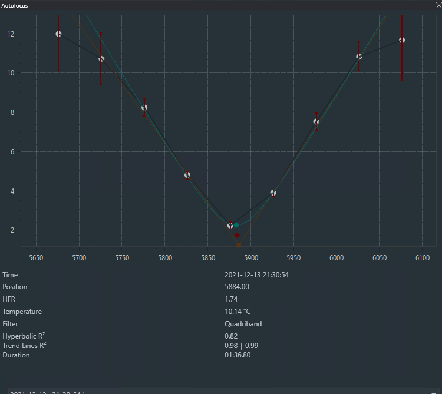Select the Quadriband filter value
The width and height of the screenshot is (442, 394).
pos(242,324)
